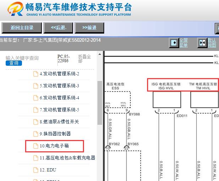Click the ISG HVIL label in diagram

point(166,86)
